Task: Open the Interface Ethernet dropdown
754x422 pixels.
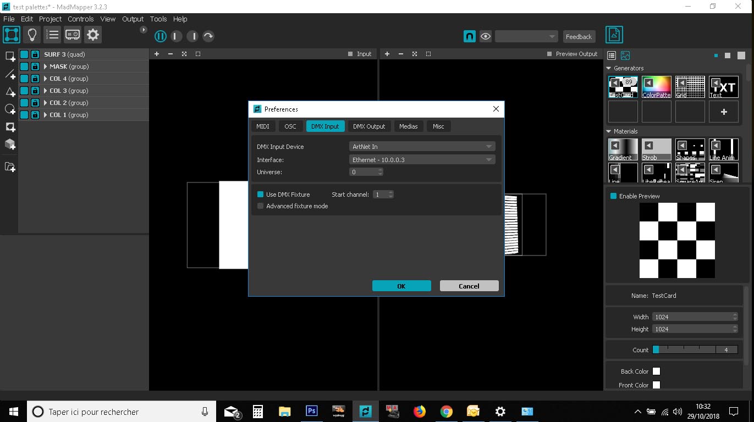Action: pyautogui.click(x=422, y=159)
